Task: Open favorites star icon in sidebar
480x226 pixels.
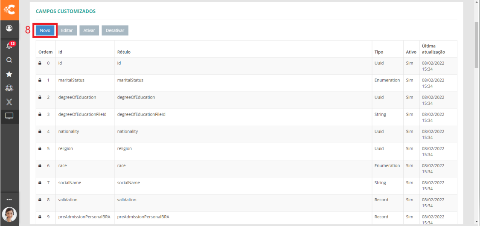Action: [x=9, y=74]
